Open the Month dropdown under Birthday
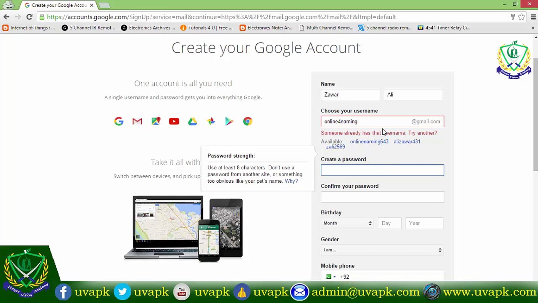 347,223
